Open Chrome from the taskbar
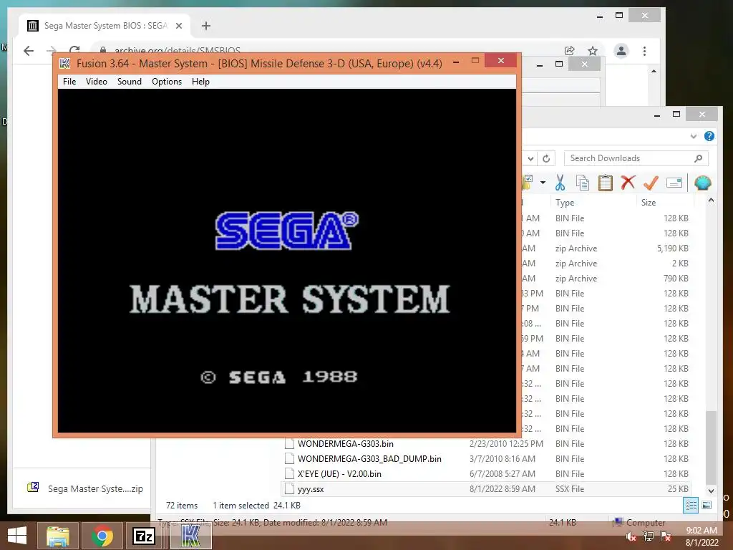The image size is (733, 550). (x=102, y=536)
